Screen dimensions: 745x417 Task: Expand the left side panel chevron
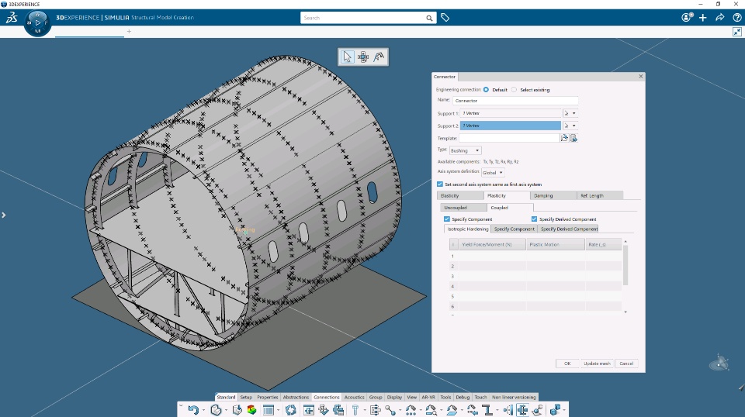(x=4, y=215)
